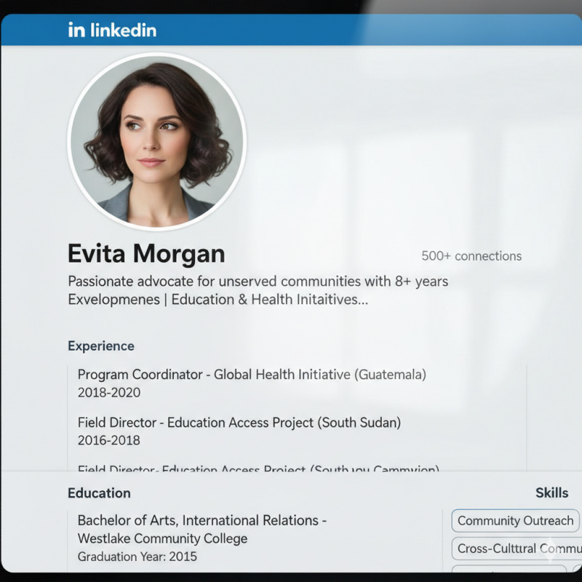Screen dimensions: 582x582
Task: Open the Experience section heading
Action: [101, 346]
